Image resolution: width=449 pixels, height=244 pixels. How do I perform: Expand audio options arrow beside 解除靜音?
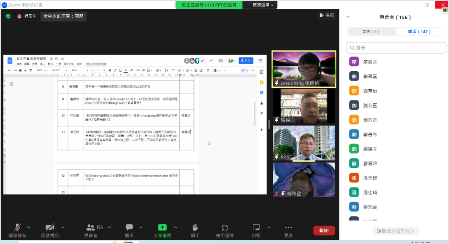(x=29, y=227)
